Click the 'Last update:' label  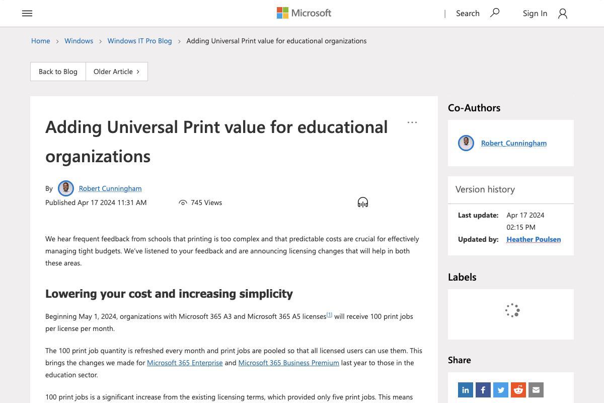[478, 215]
